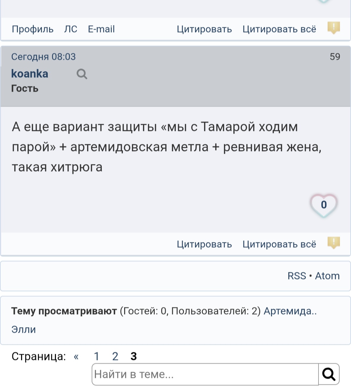
Task: Open the Atom feed link
Action: tap(327, 276)
